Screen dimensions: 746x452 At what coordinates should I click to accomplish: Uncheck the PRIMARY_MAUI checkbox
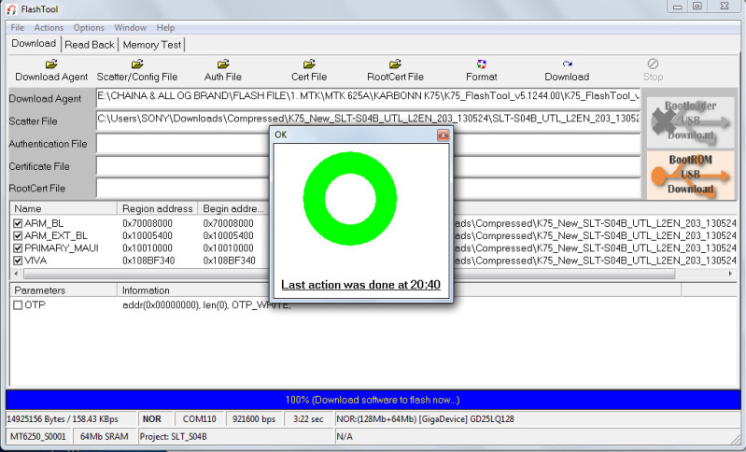(18, 247)
